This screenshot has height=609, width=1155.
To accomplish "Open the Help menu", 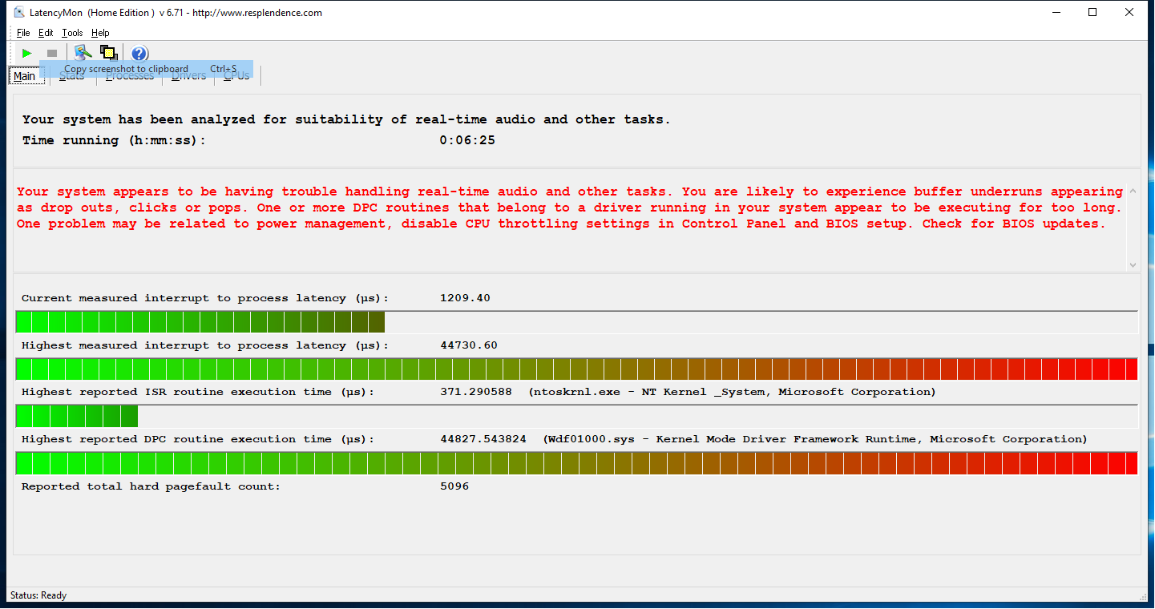I will tap(100, 33).
